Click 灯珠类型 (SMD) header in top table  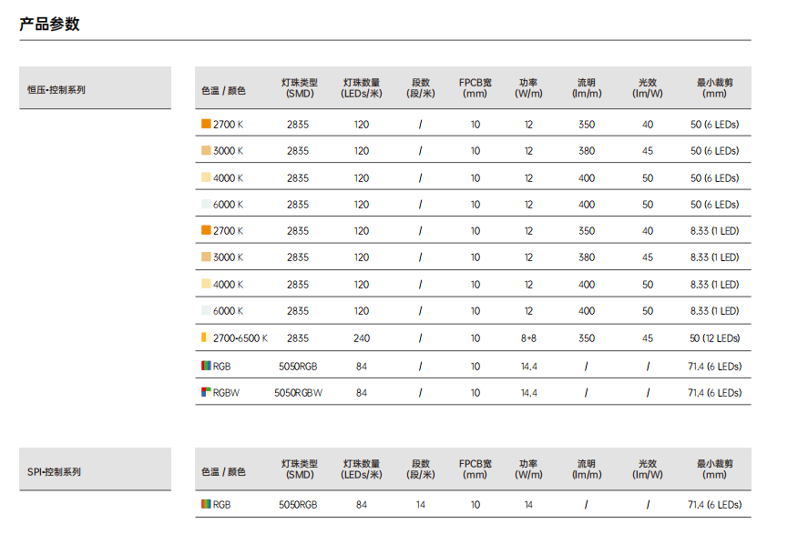[299, 88]
